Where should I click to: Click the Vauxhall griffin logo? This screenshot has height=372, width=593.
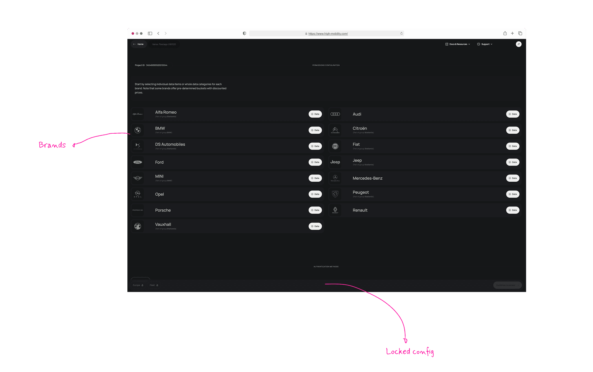click(138, 226)
